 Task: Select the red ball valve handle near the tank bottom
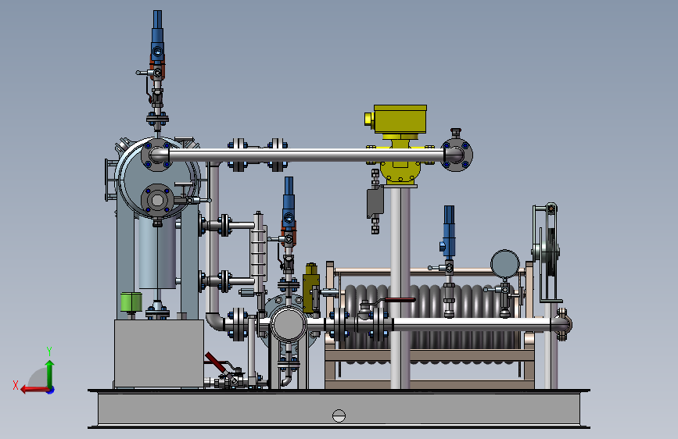point(215,362)
